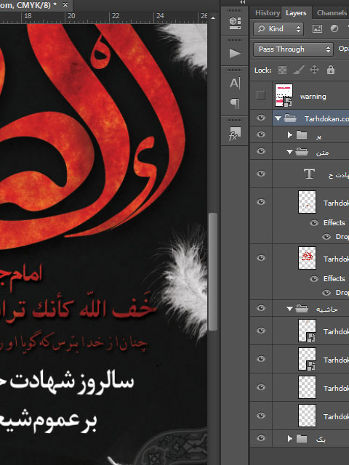Switch to the Channels tab
The image size is (349, 465).
pos(332,13)
